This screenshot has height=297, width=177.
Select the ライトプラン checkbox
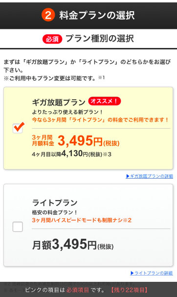tap(18, 227)
